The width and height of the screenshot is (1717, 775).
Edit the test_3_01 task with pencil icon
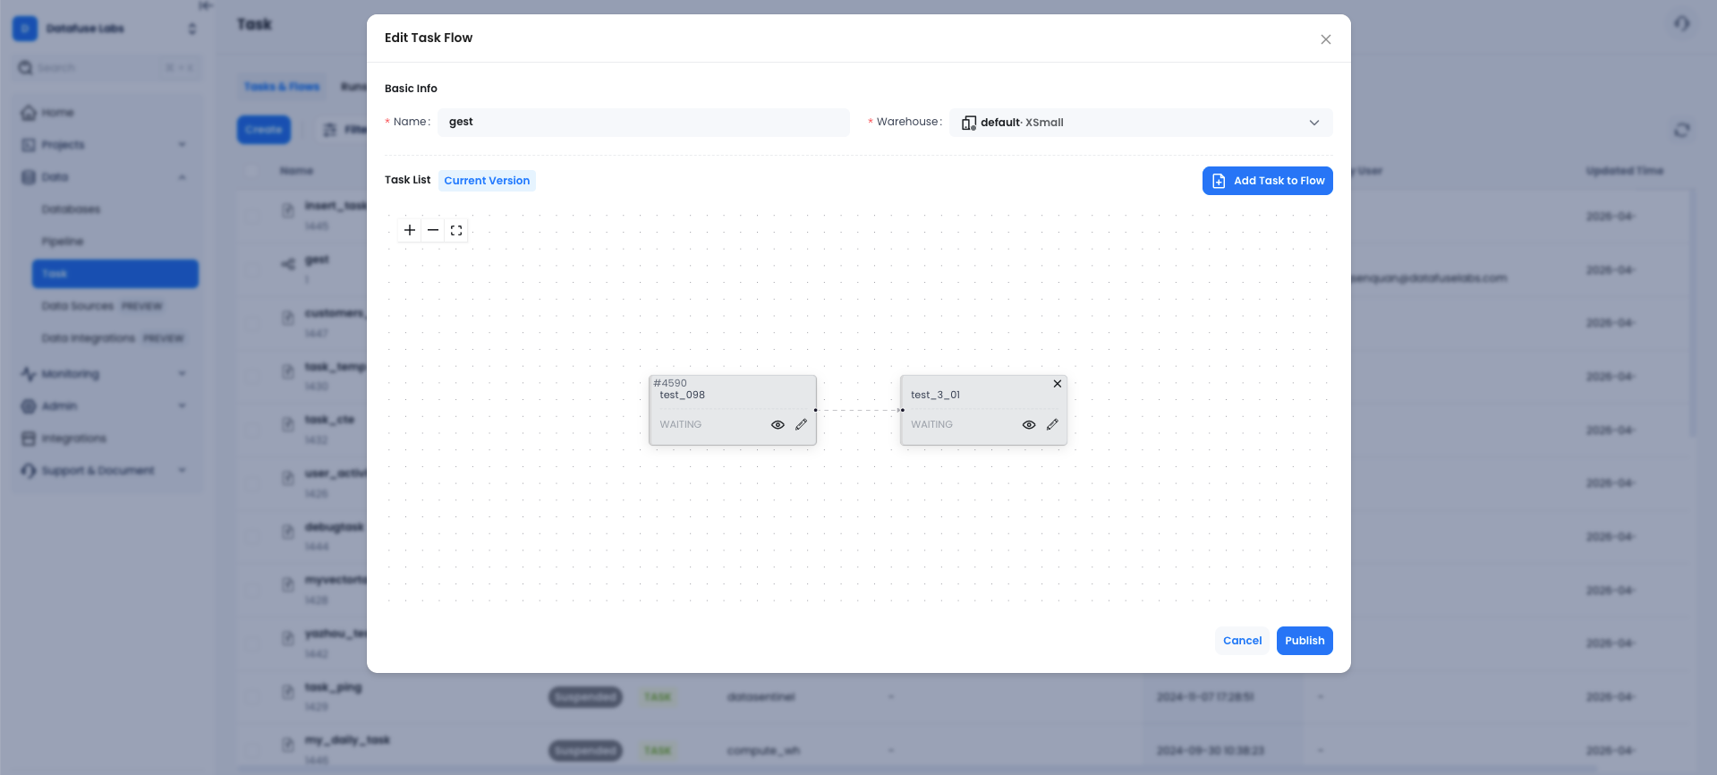point(1052,425)
